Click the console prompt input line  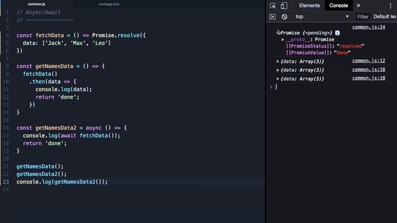click(334, 87)
